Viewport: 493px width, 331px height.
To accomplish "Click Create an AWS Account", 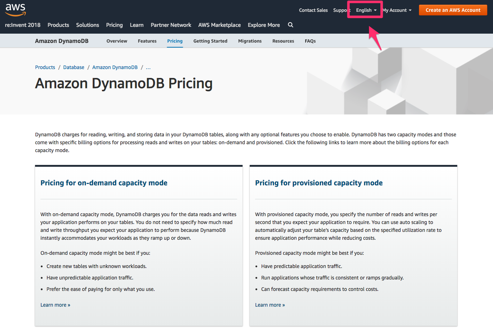I will point(453,10).
